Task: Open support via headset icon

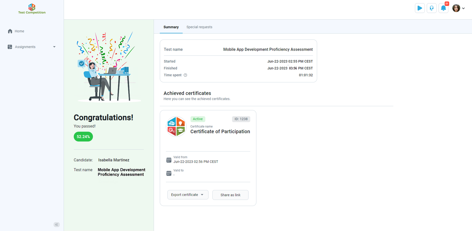Action: click(x=431, y=8)
